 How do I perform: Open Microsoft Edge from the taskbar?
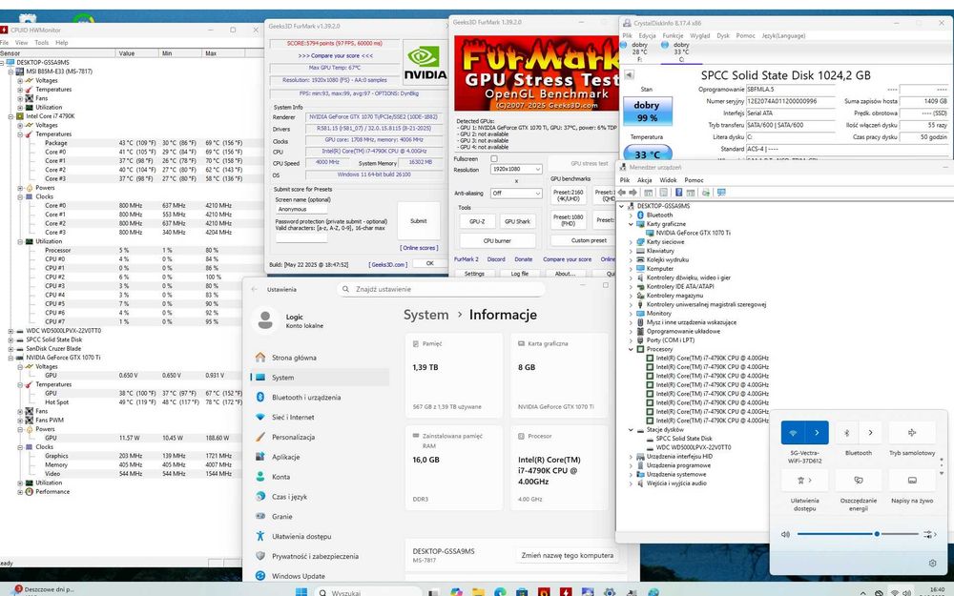(x=500, y=591)
